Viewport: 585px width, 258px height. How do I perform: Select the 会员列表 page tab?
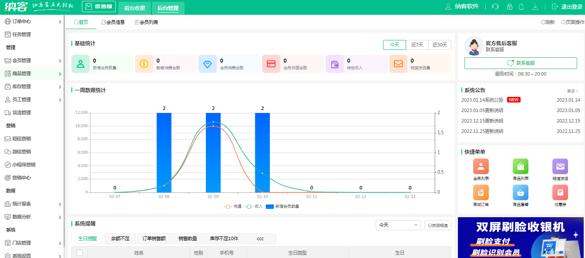(x=146, y=22)
